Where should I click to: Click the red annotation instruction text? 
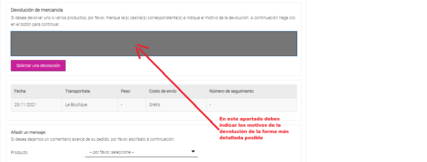coord(254,128)
